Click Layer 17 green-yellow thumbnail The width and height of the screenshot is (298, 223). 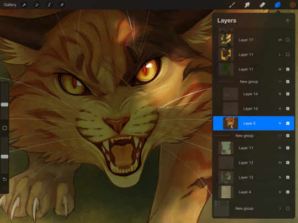pos(226,40)
